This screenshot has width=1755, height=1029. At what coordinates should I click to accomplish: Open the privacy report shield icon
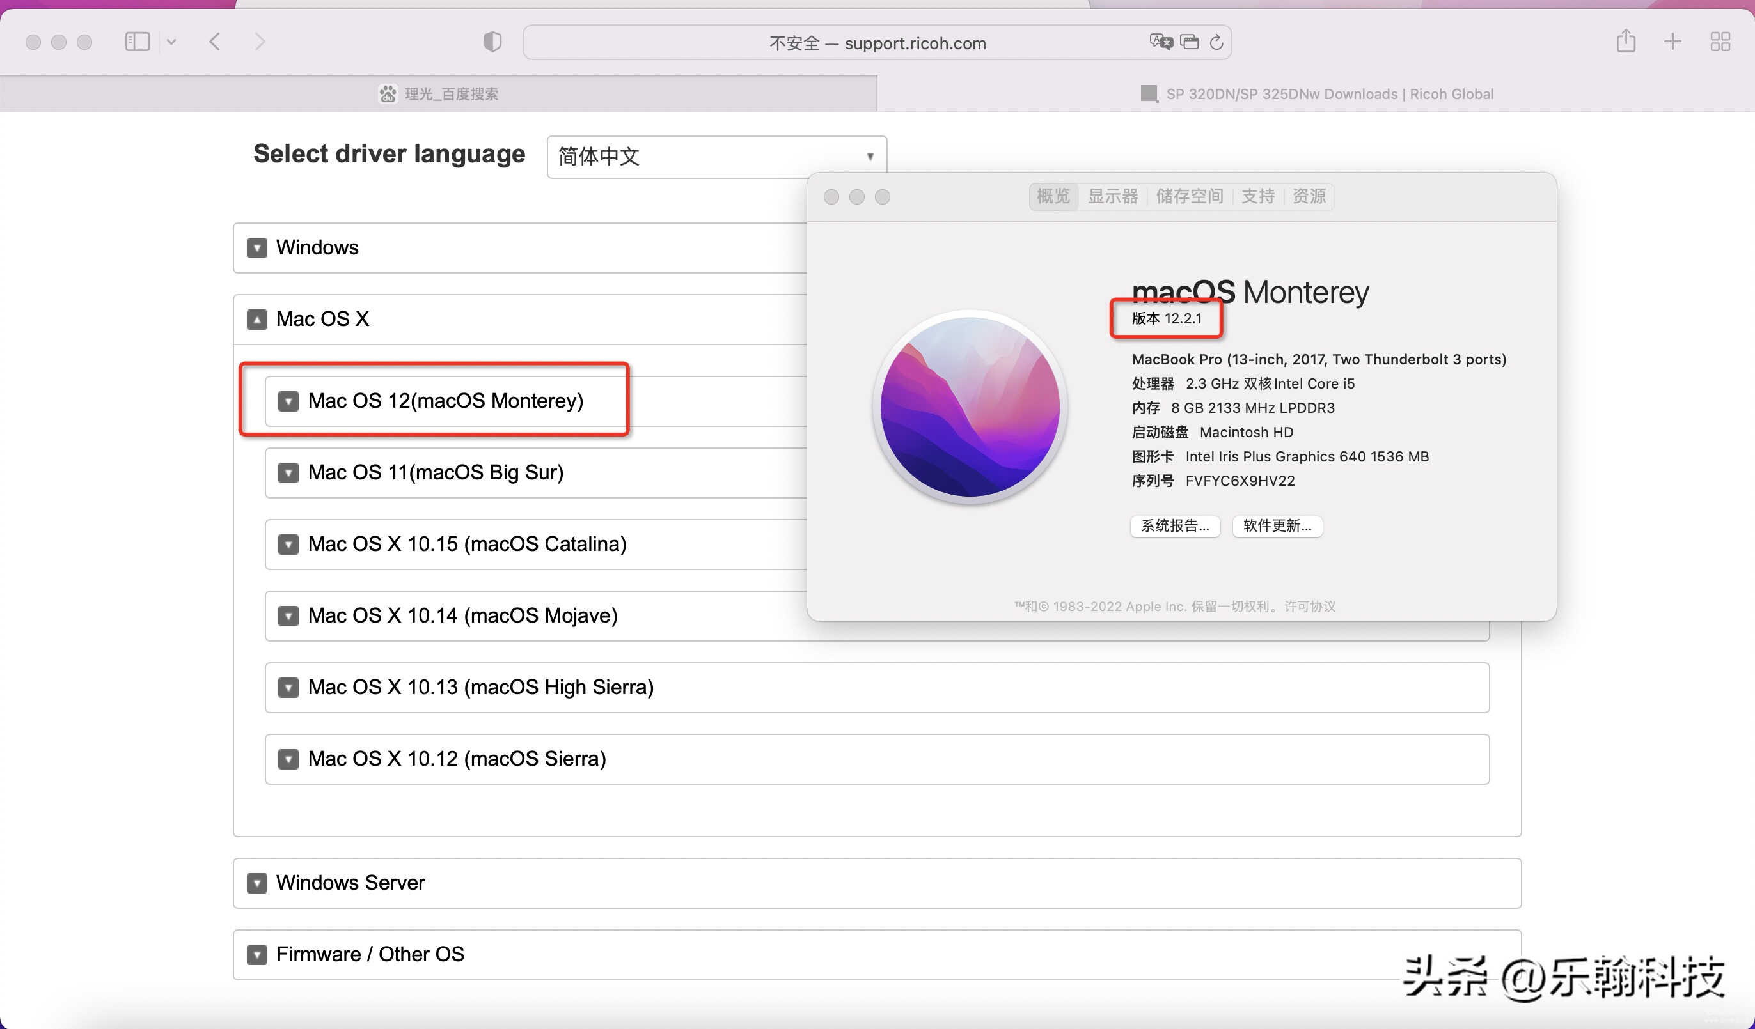[492, 42]
